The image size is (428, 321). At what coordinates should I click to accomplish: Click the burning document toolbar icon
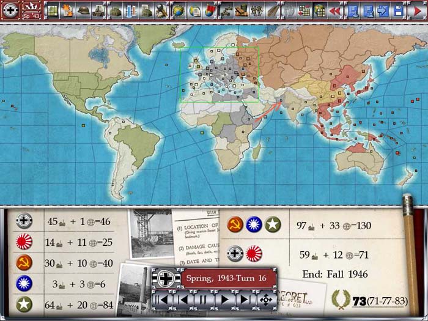click(67, 10)
